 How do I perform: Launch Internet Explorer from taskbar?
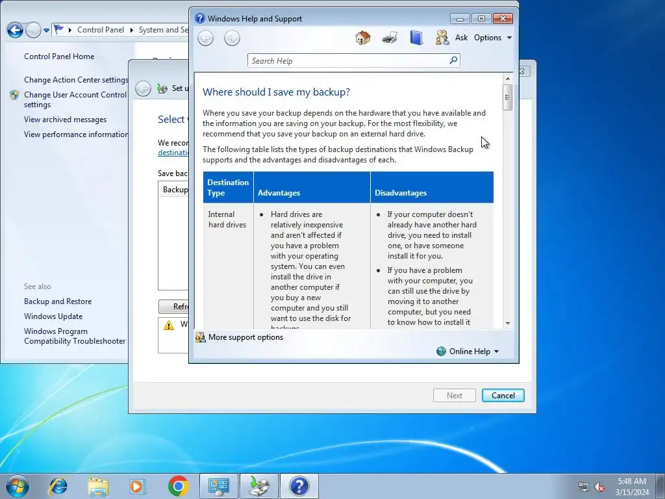58,486
